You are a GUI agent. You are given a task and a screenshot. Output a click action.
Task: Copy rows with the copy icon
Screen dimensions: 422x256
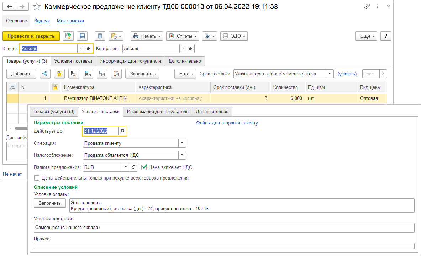pos(102,74)
